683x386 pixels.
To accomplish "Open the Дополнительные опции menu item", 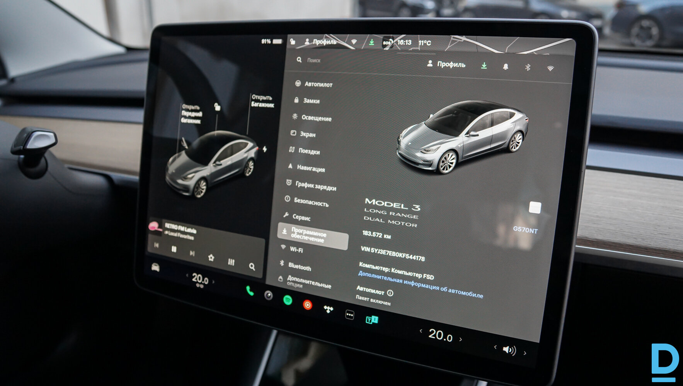I will click(x=305, y=281).
